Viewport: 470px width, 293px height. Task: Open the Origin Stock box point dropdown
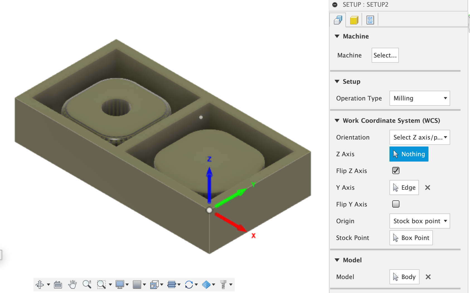point(420,221)
